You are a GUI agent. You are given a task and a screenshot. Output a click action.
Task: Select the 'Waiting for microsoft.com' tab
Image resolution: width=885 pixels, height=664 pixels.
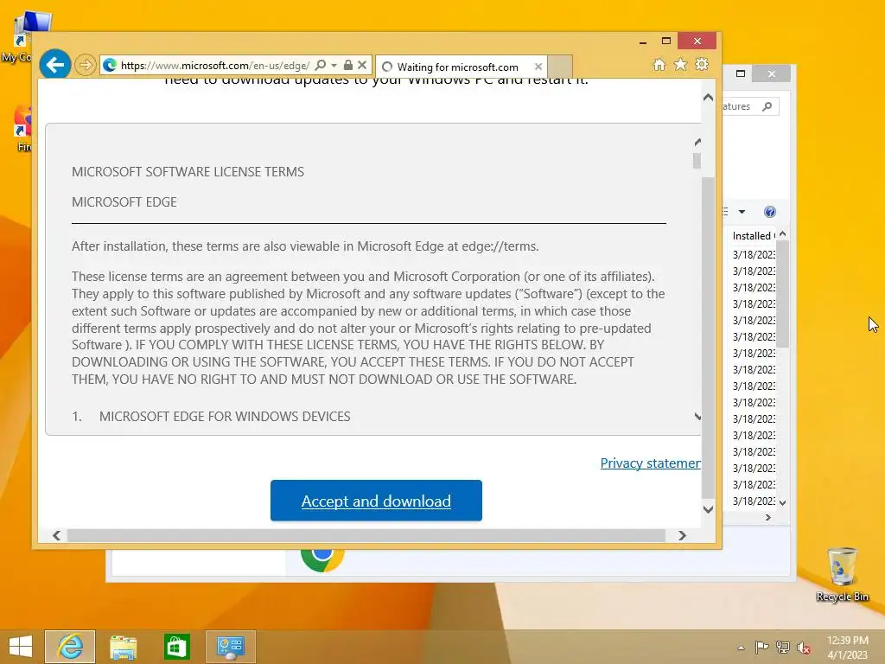457,67
